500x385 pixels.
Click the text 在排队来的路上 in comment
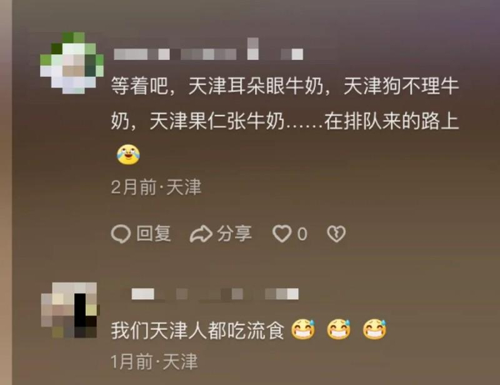(x=391, y=121)
